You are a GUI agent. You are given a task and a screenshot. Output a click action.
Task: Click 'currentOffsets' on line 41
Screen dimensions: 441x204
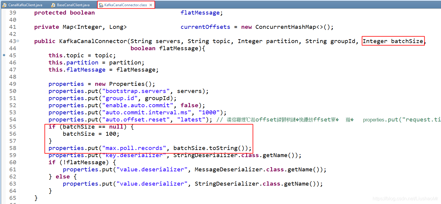click(205, 27)
